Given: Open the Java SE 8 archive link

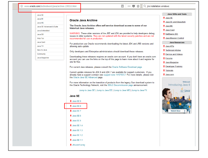Looking at the screenshot, I should pyautogui.click(x=77, y=106).
